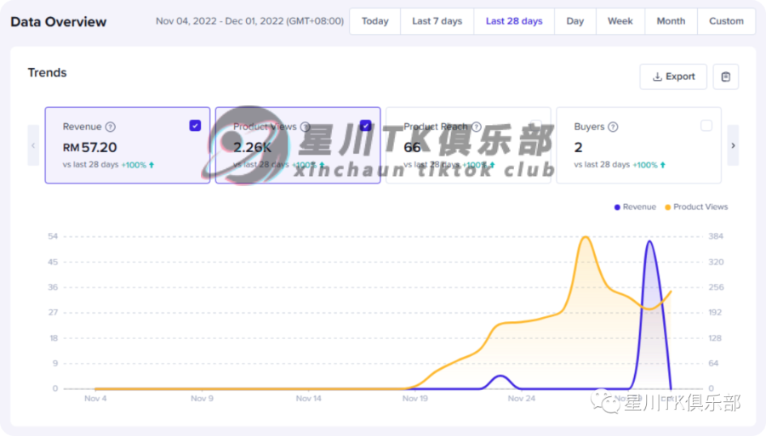Click the Nov 4 axis label
The image size is (766, 436).
95,399
